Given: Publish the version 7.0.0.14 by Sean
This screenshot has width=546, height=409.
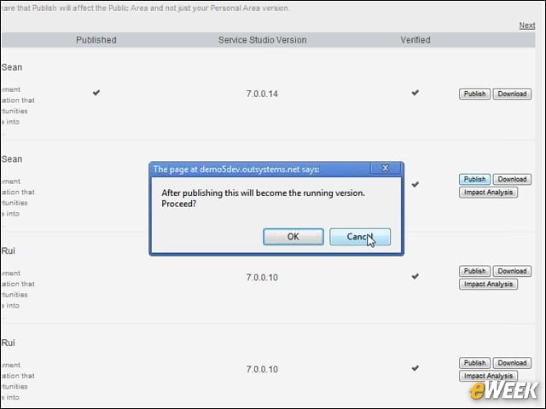Looking at the screenshot, I should click(x=474, y=94).
